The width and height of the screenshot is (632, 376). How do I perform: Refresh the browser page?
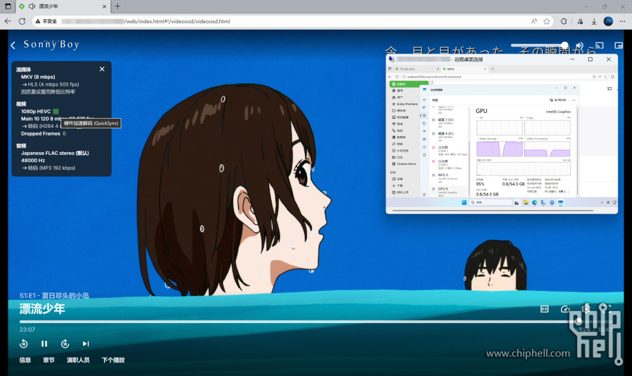tap(22, 21)
